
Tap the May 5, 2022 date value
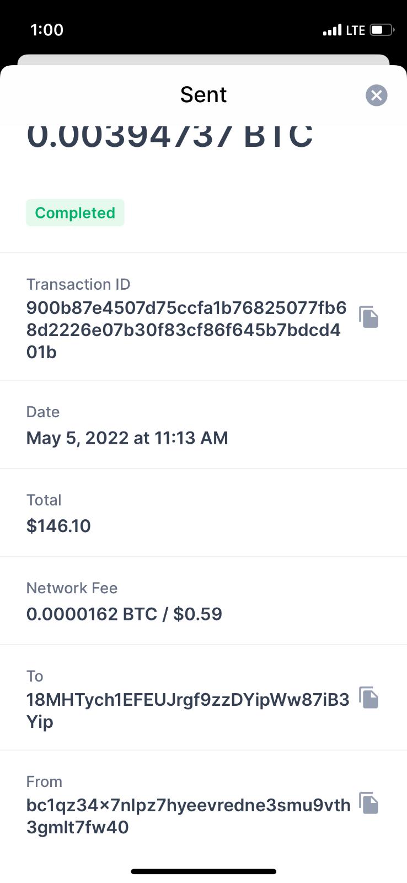127,438
